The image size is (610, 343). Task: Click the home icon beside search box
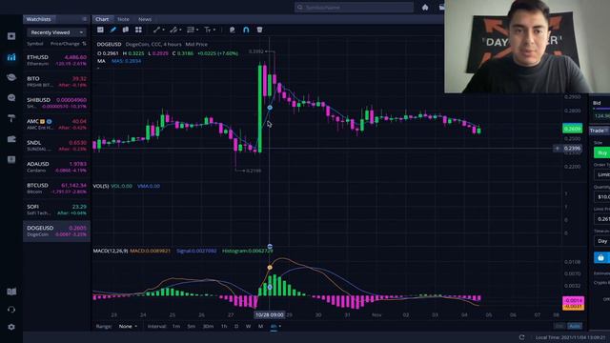pyautogui.click(x=425, y=8)
